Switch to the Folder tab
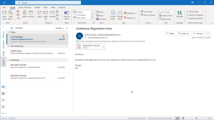 [37, 7]
